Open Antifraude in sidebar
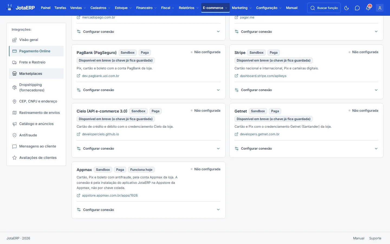 tap(36, 135)
